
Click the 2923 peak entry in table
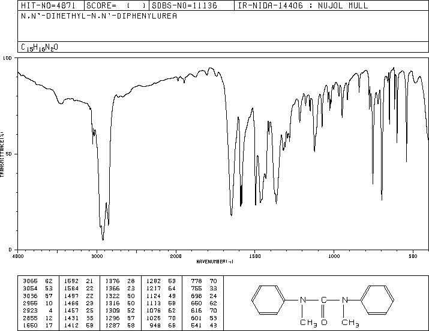click(x=38, y=311)
